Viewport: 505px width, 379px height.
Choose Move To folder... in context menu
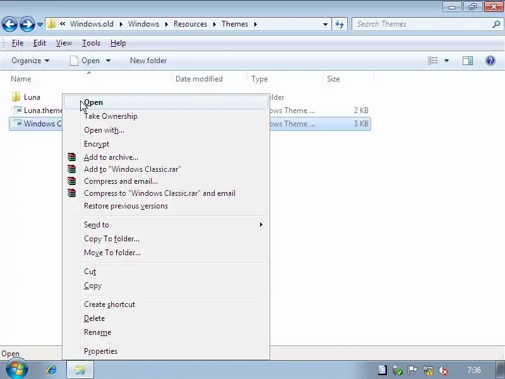pos(166,253)
